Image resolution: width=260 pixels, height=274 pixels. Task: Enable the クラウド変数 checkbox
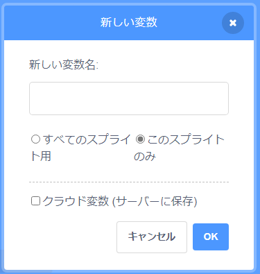35,201
